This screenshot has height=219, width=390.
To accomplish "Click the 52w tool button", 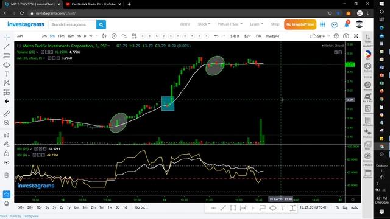I will tap(247, 36).
